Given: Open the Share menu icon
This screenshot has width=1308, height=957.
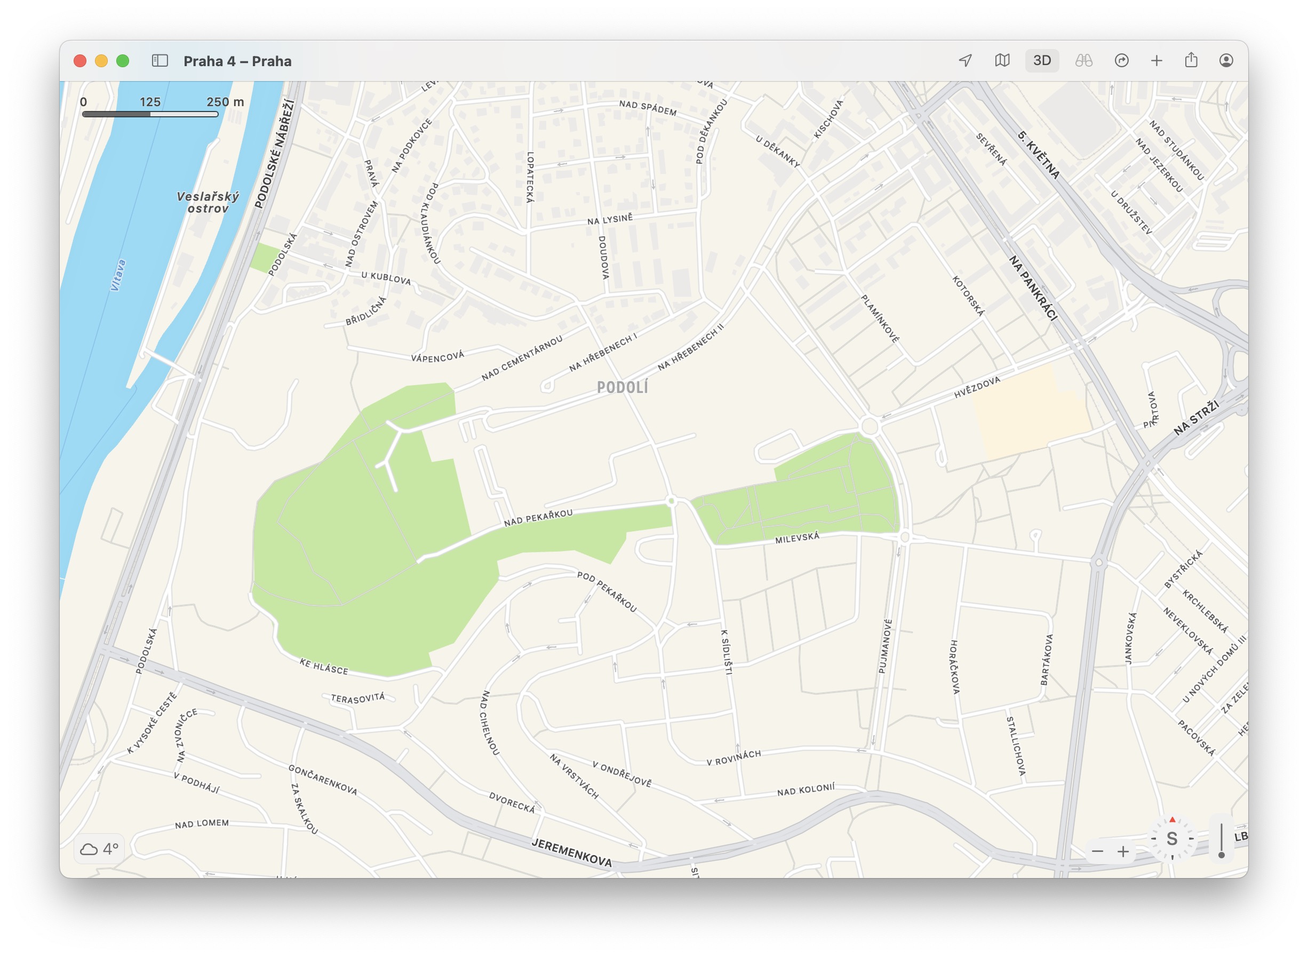Looking at the screenshot, I should tap(1191, 60).
